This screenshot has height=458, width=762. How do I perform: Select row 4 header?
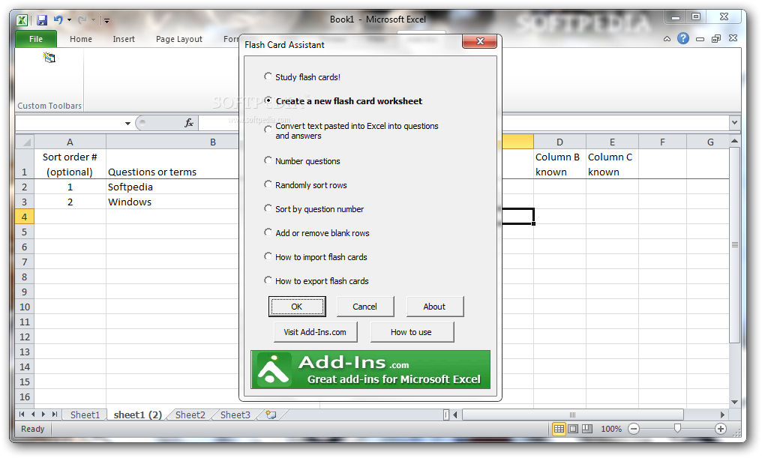25,217
